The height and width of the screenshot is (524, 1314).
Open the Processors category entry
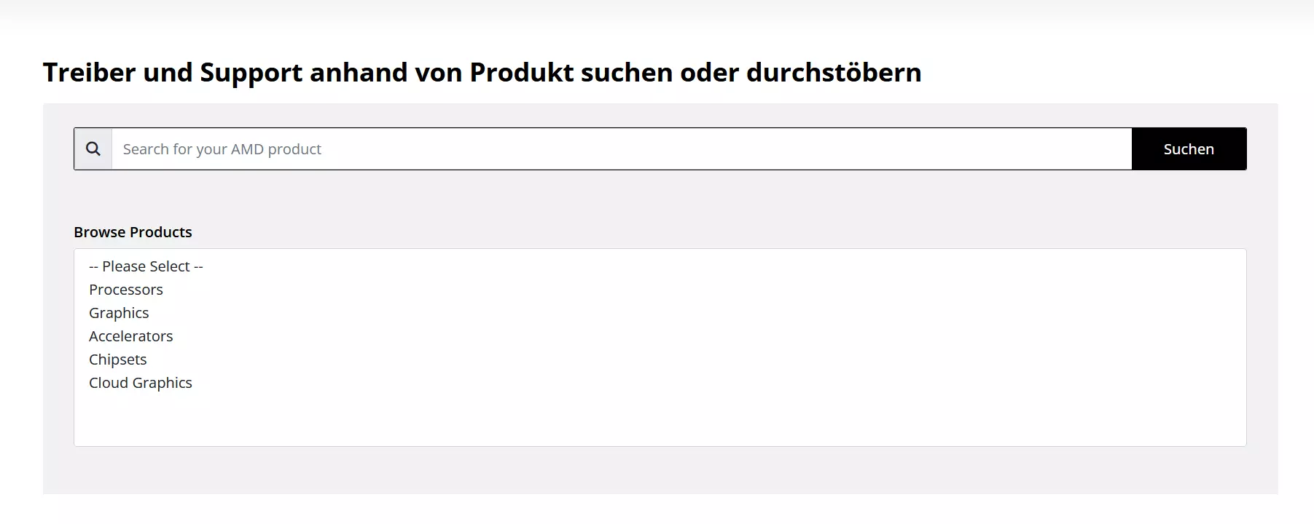(660, 290)
